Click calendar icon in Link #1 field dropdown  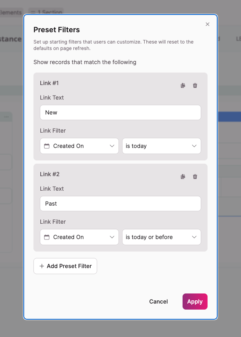click(x=47, y=146)
